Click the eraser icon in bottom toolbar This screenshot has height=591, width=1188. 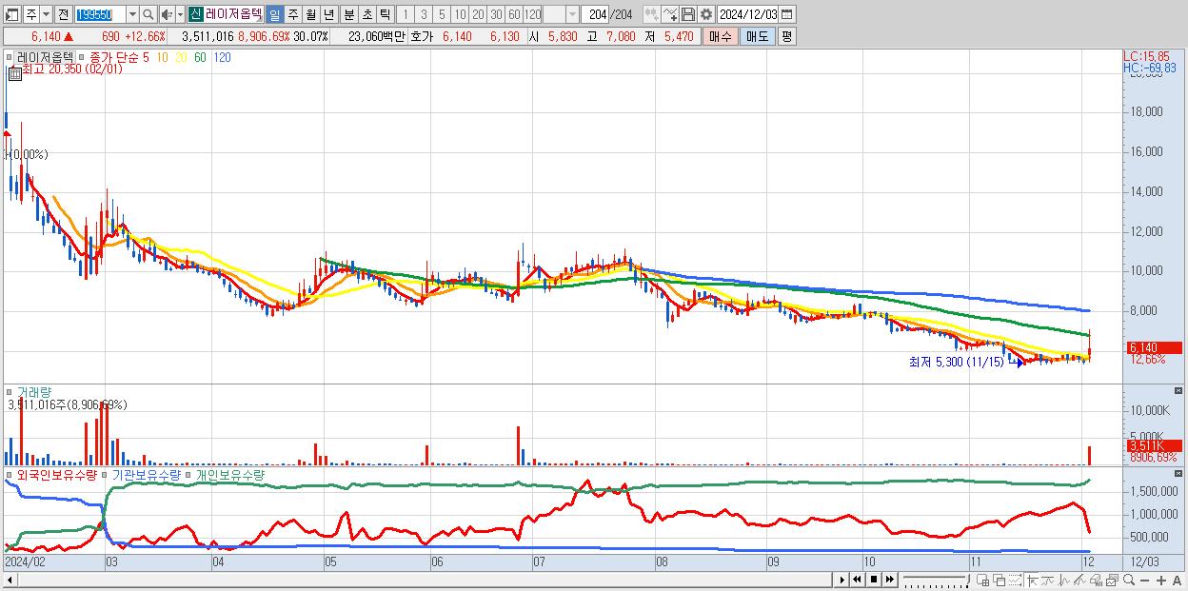click(x=1096, y=580)
